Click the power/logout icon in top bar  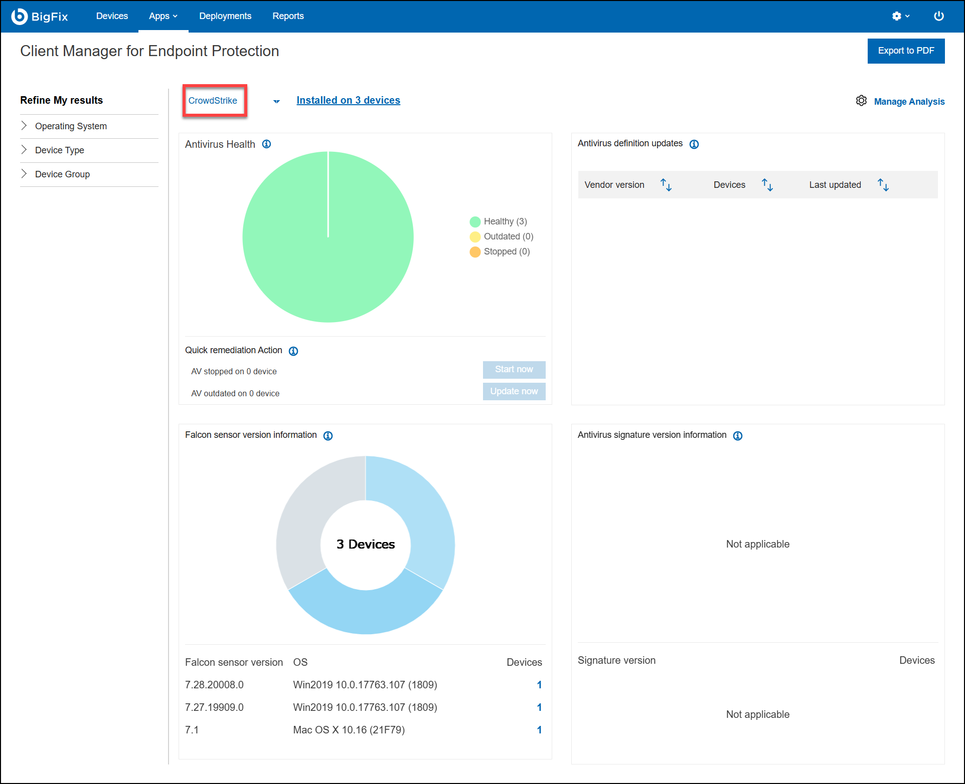pos(938,16)
